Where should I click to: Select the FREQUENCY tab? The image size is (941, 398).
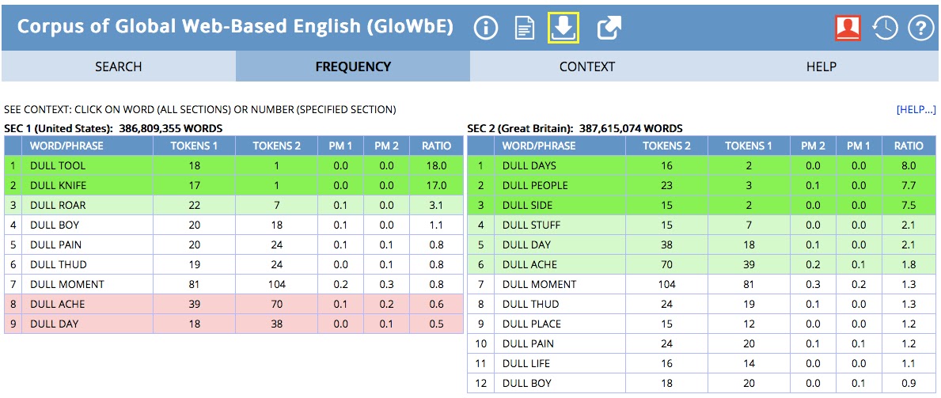click(x=353, y=66)
